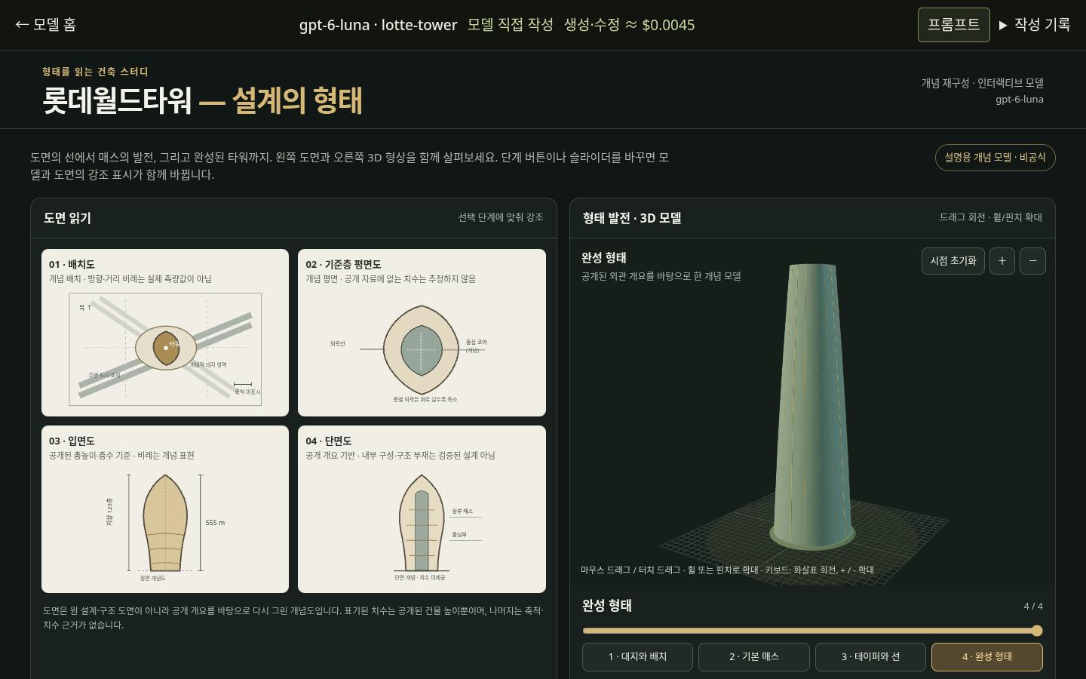The width and height of the screenshot is (1086, 679).
Task: Open the 04 · 단면도 drawing card
Action: tap(422, 509)
